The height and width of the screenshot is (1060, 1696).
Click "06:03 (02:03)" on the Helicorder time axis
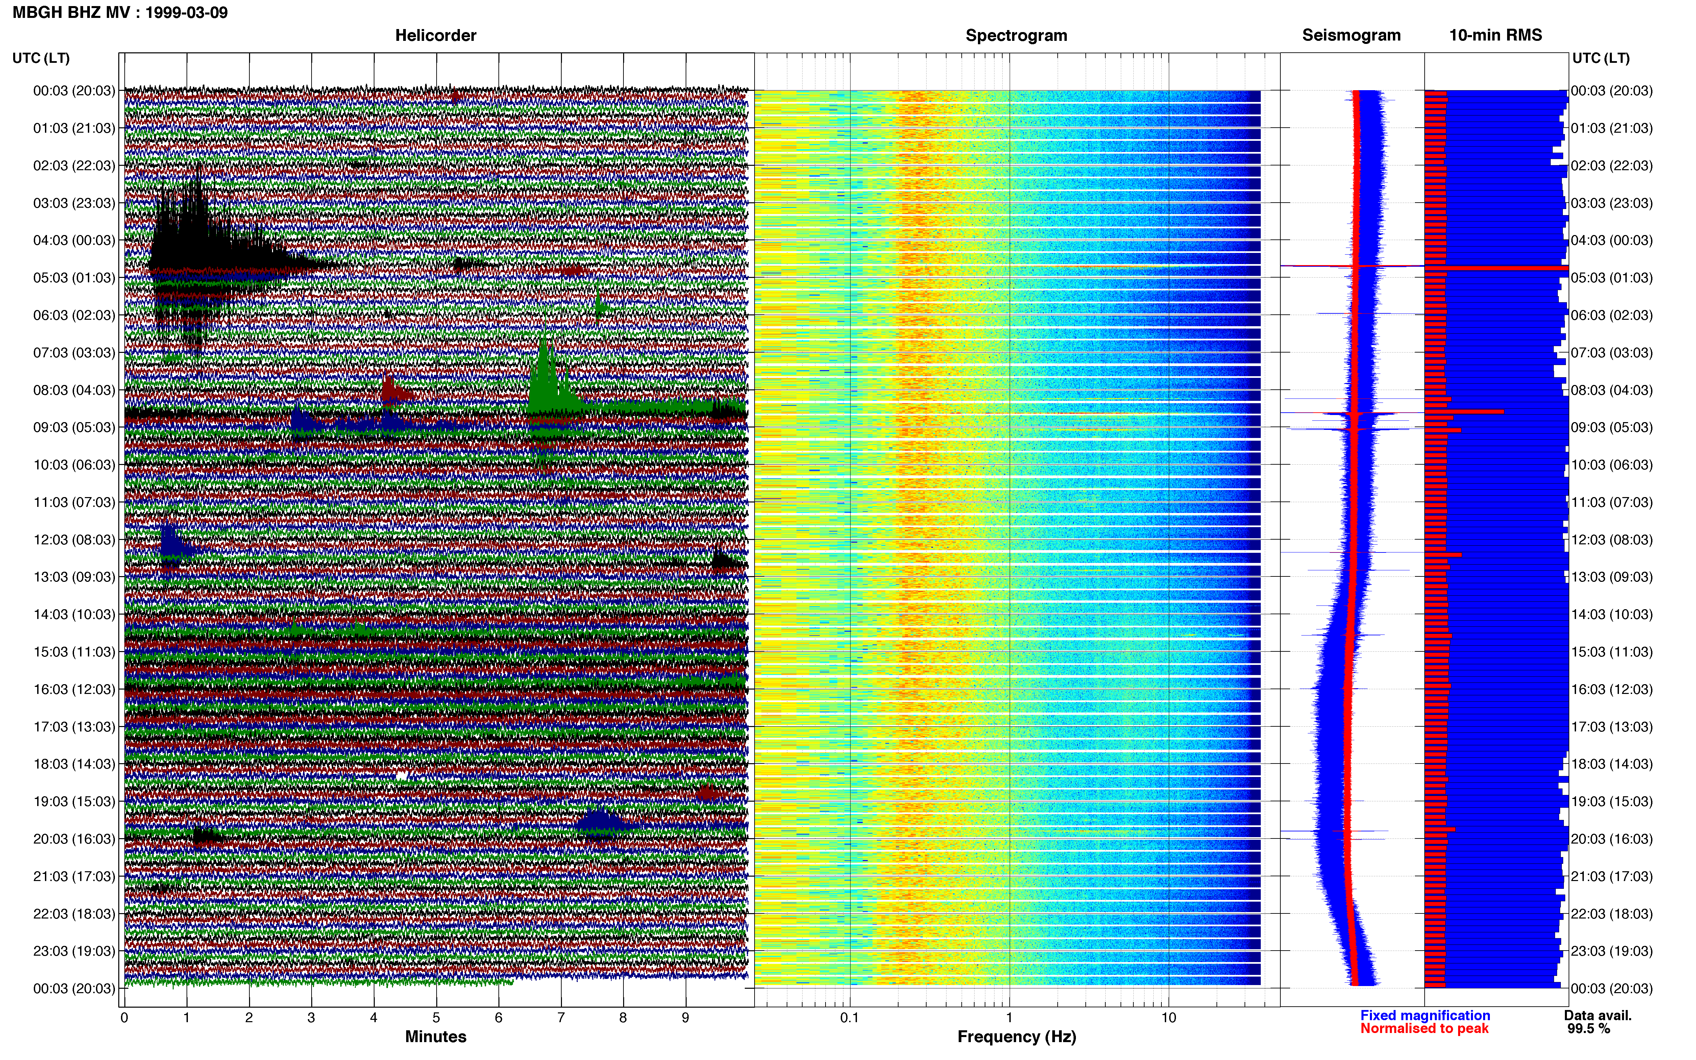pos(74,315)
